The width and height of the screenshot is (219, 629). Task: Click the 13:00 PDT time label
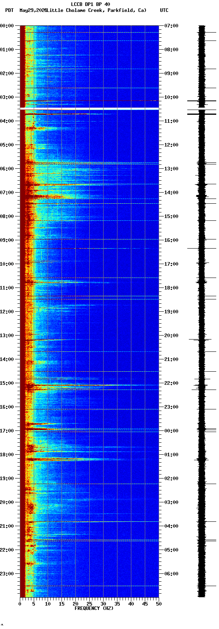tap(7, 336)
